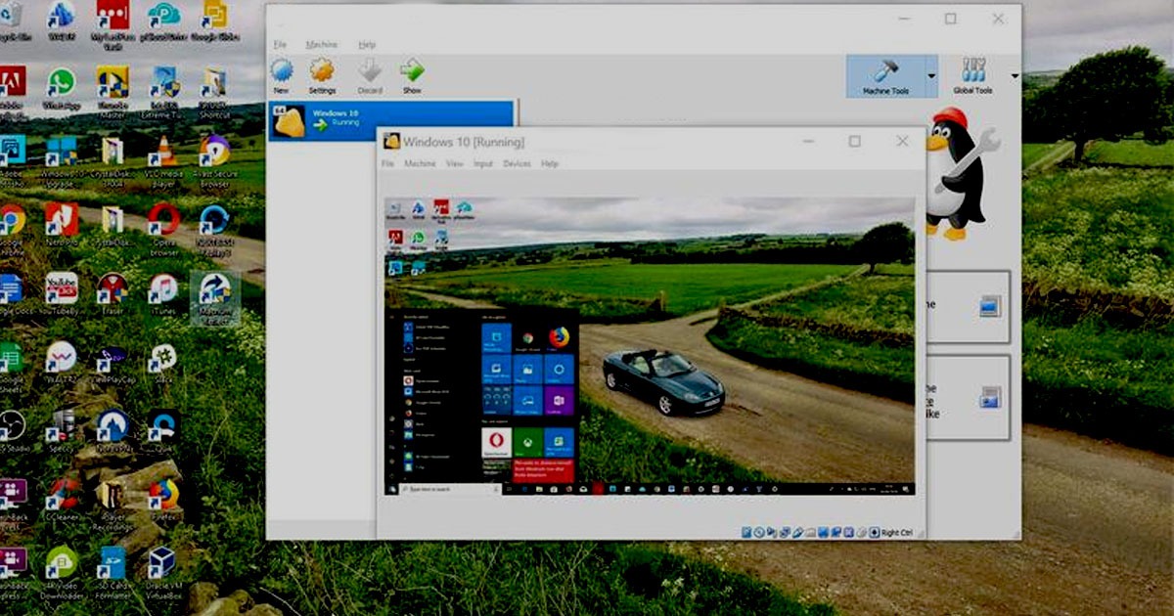Open Help menu in Windows 10 [Running] window
The height and width of the screenshot is (616, 1174).
(x=550, y=164)
